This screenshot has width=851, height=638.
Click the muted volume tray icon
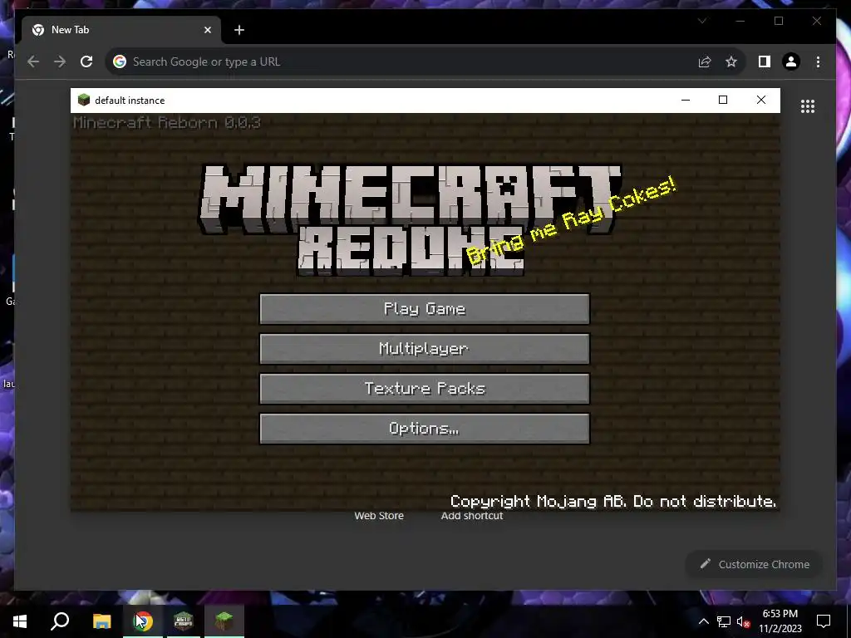[x=744, y=621]
